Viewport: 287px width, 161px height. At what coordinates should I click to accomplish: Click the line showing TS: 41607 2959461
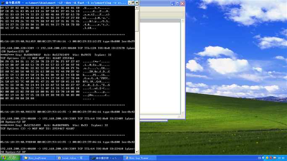(x=37, y=58)
